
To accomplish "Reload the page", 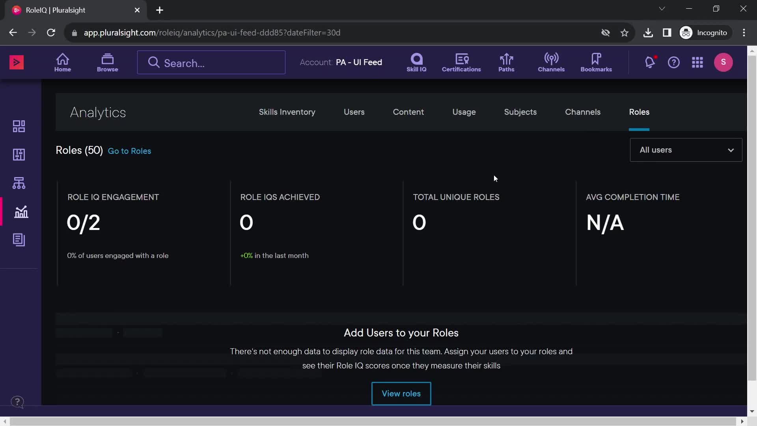I will [51, 33].
